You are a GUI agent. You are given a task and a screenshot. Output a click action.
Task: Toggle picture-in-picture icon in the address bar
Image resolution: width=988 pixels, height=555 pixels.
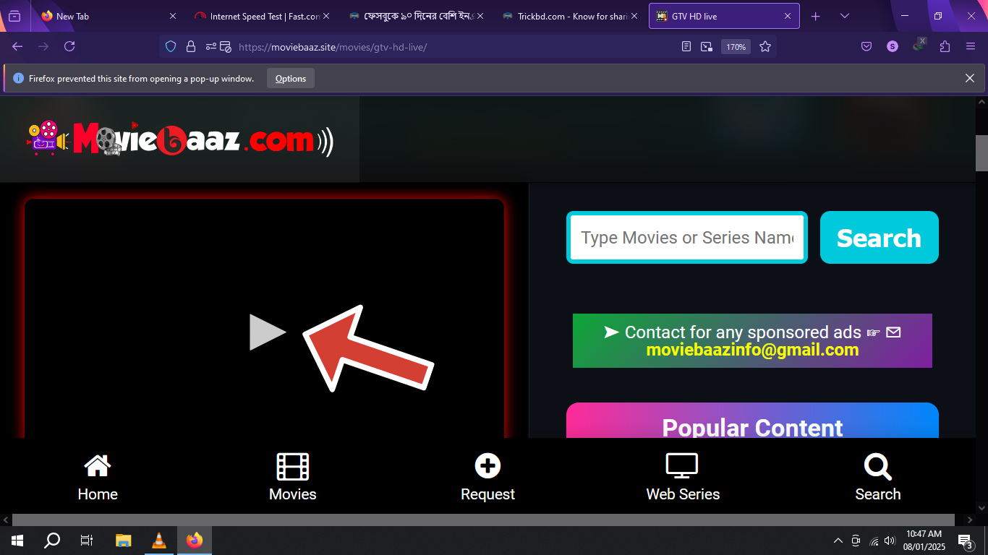point(707,47)
